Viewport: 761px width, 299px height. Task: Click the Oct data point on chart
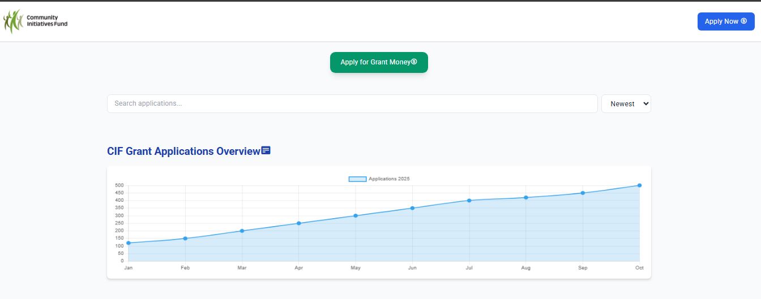click(639, 185)
